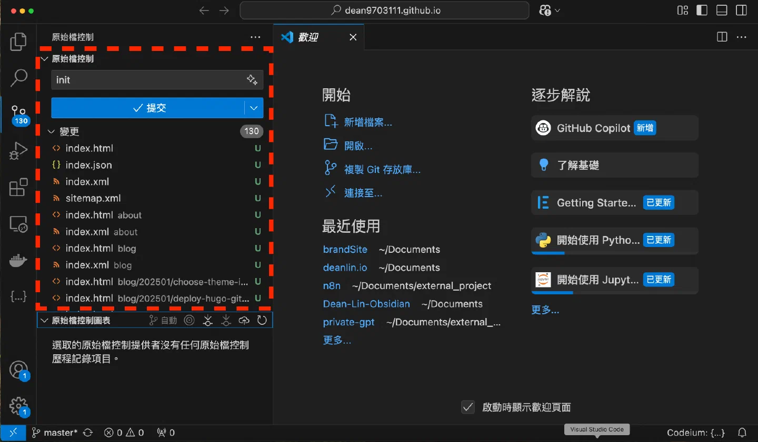Toggle 啟動時顯示歡迎頁面 checkbox

click(468, 407)
